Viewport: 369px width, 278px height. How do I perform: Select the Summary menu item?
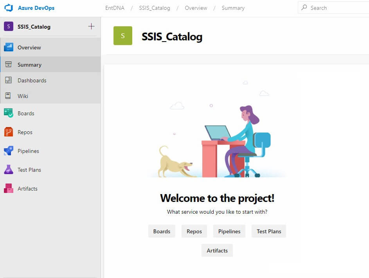[x=50, y=64]
